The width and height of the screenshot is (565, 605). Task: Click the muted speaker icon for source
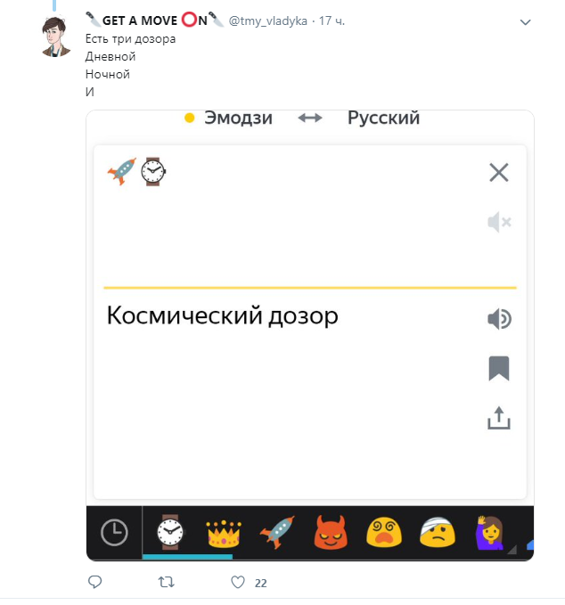[499, 222]
